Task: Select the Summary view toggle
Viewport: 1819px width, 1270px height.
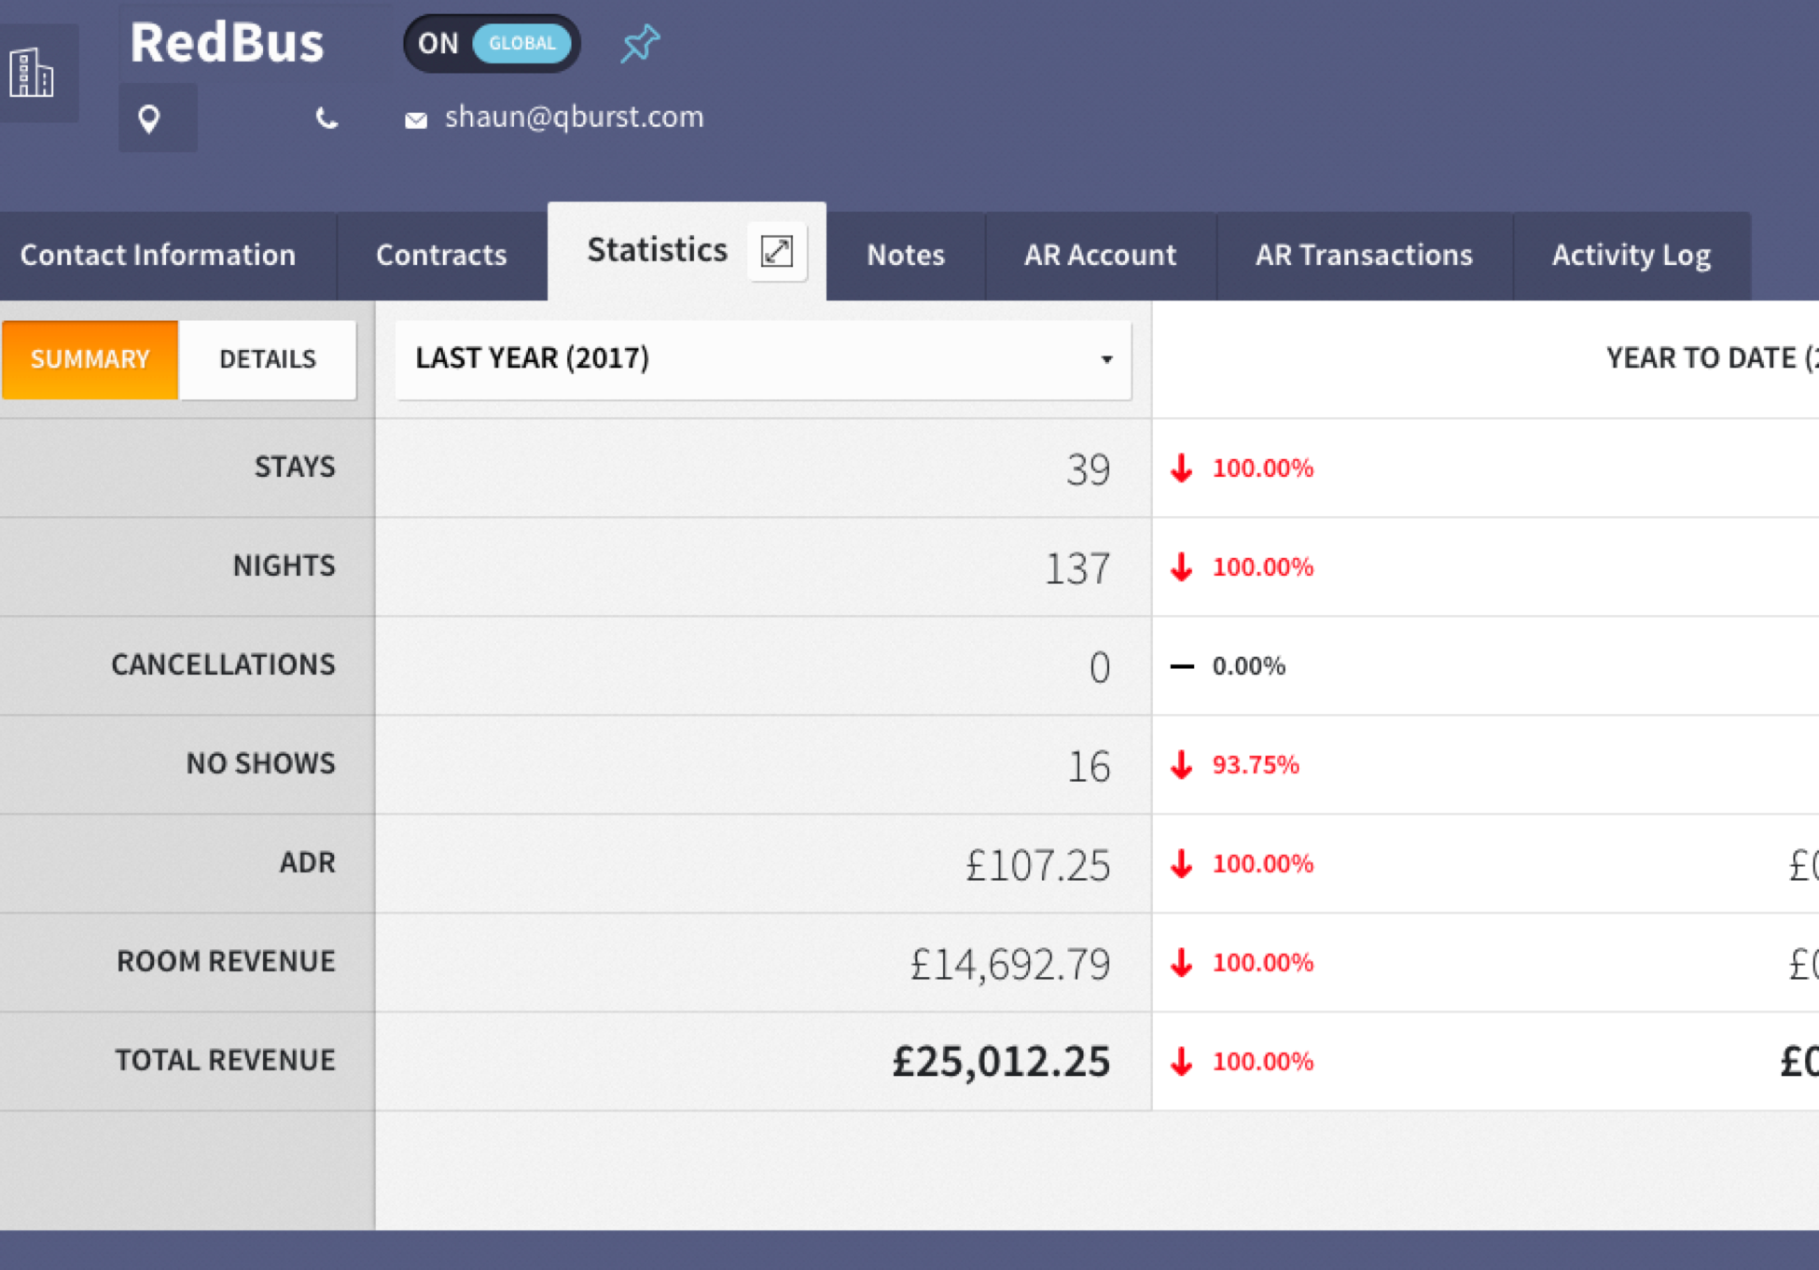Action: point(90,359)
